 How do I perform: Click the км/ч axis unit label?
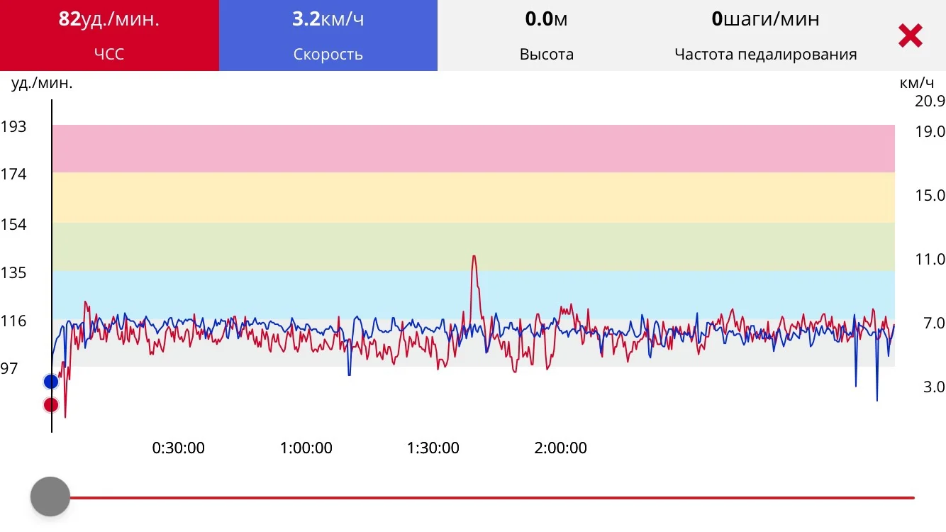918,83
